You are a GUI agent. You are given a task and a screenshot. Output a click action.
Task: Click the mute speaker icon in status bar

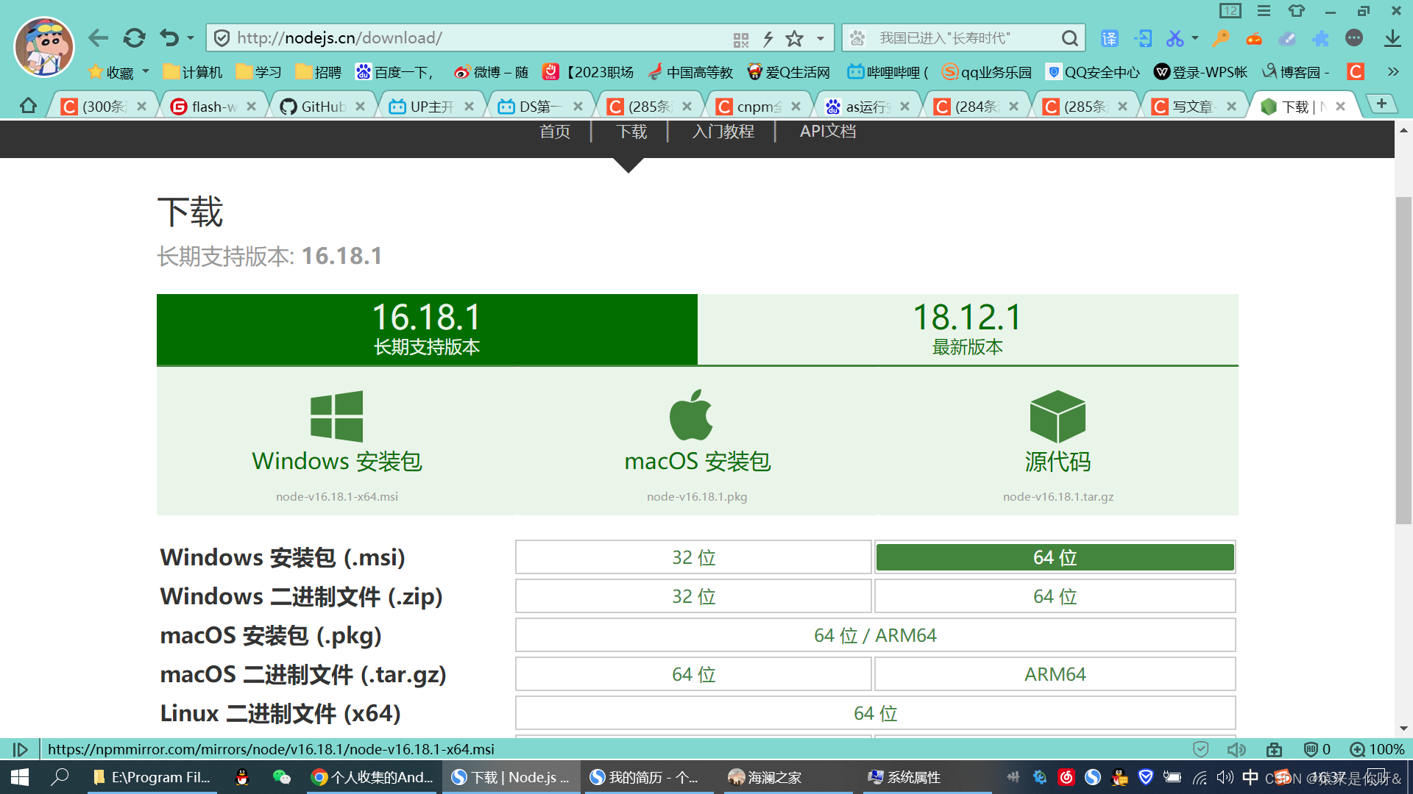[1236, 749]
